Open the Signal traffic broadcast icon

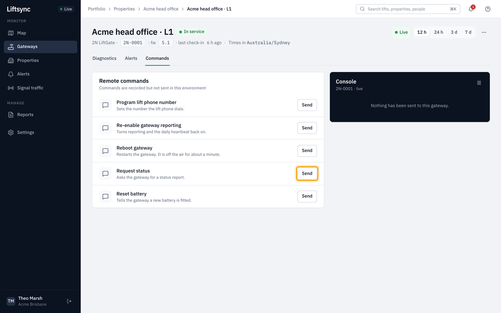tap(11, 88)
